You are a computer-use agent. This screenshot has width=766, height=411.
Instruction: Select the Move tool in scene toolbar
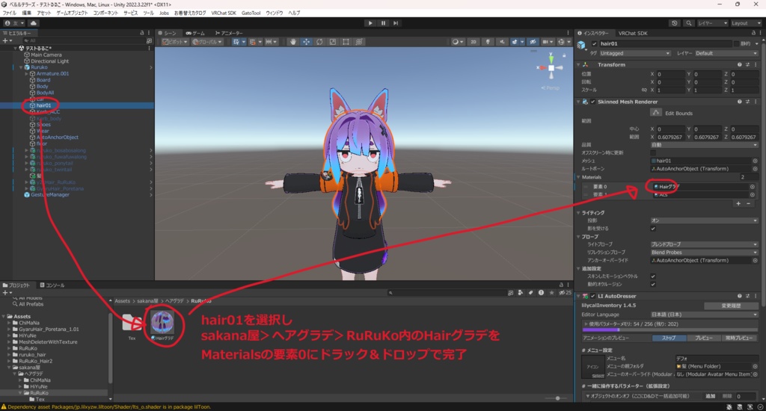tap(306, 42)
